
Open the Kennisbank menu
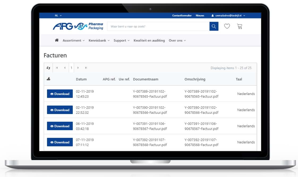(99, 40)
